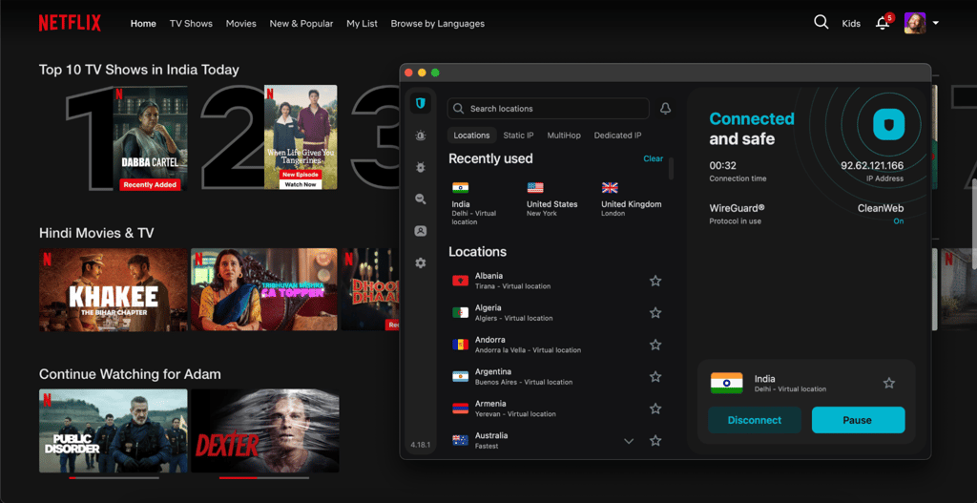
Task: Click the locations list scrollbar
Action: pyautogui.click(x=671, y=168)
